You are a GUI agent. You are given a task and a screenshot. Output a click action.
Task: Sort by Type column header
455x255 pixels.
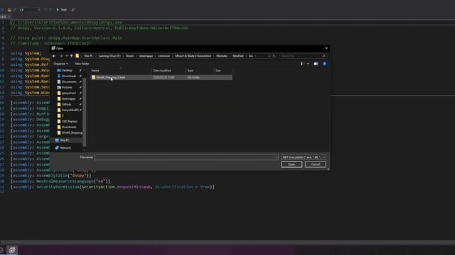click(200, 71)
